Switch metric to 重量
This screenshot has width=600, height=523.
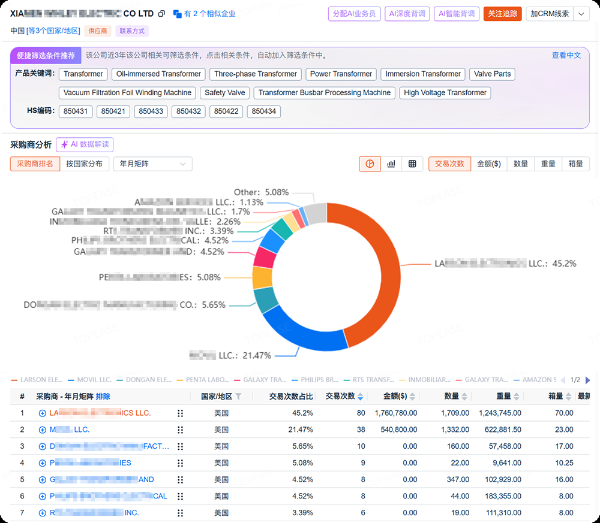[x=548, y=164]
